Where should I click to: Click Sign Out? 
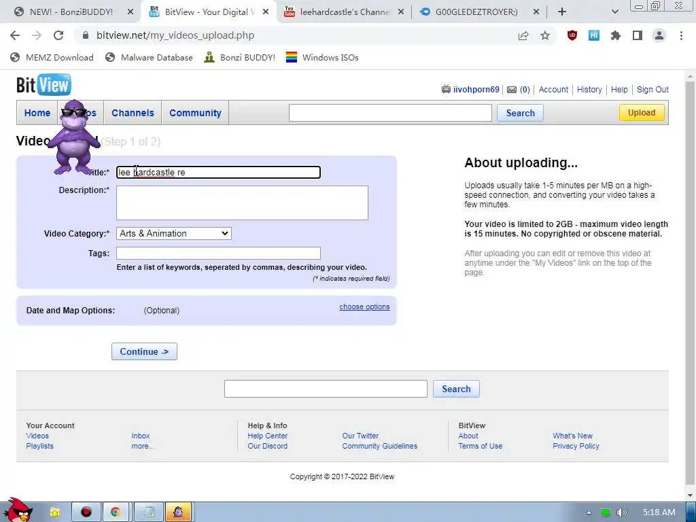[652, 90]
